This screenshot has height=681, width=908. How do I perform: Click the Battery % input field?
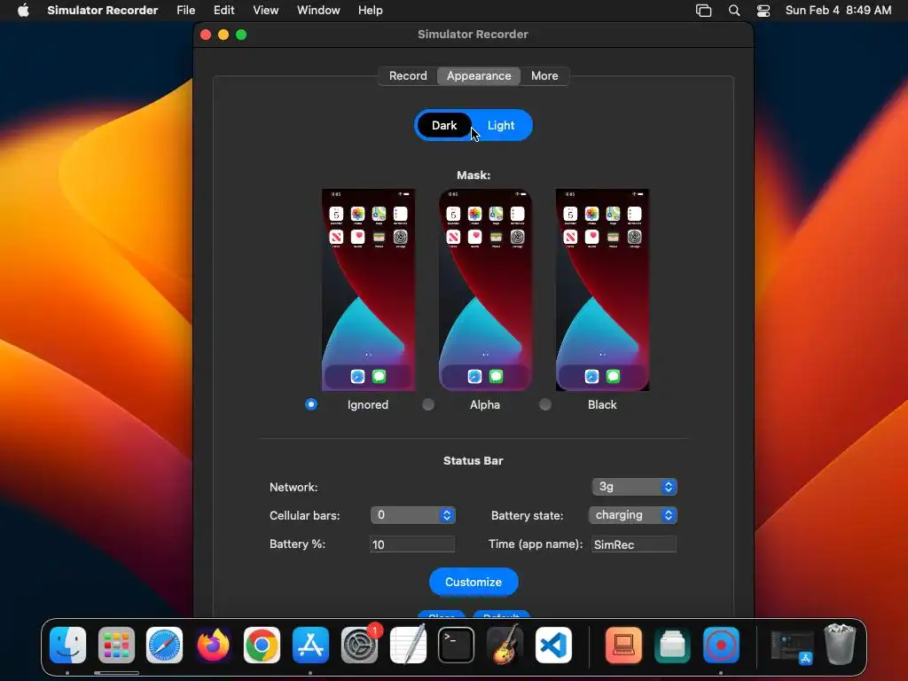pos(412,544)
